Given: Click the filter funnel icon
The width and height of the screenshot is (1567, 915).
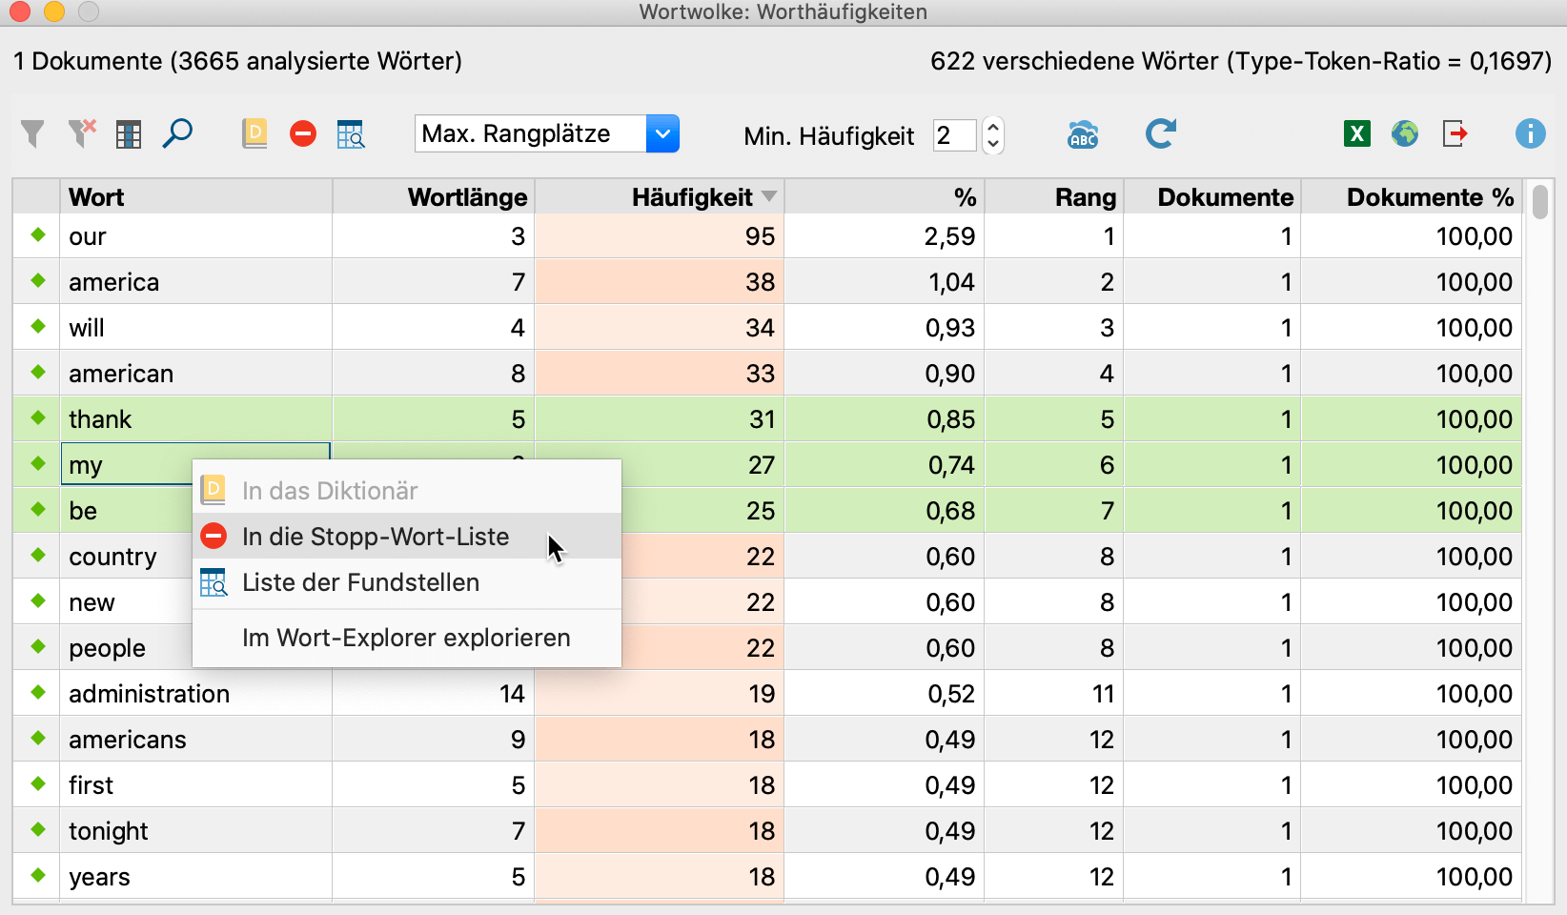Looking at the screenshot, I should tap(32, 134).
